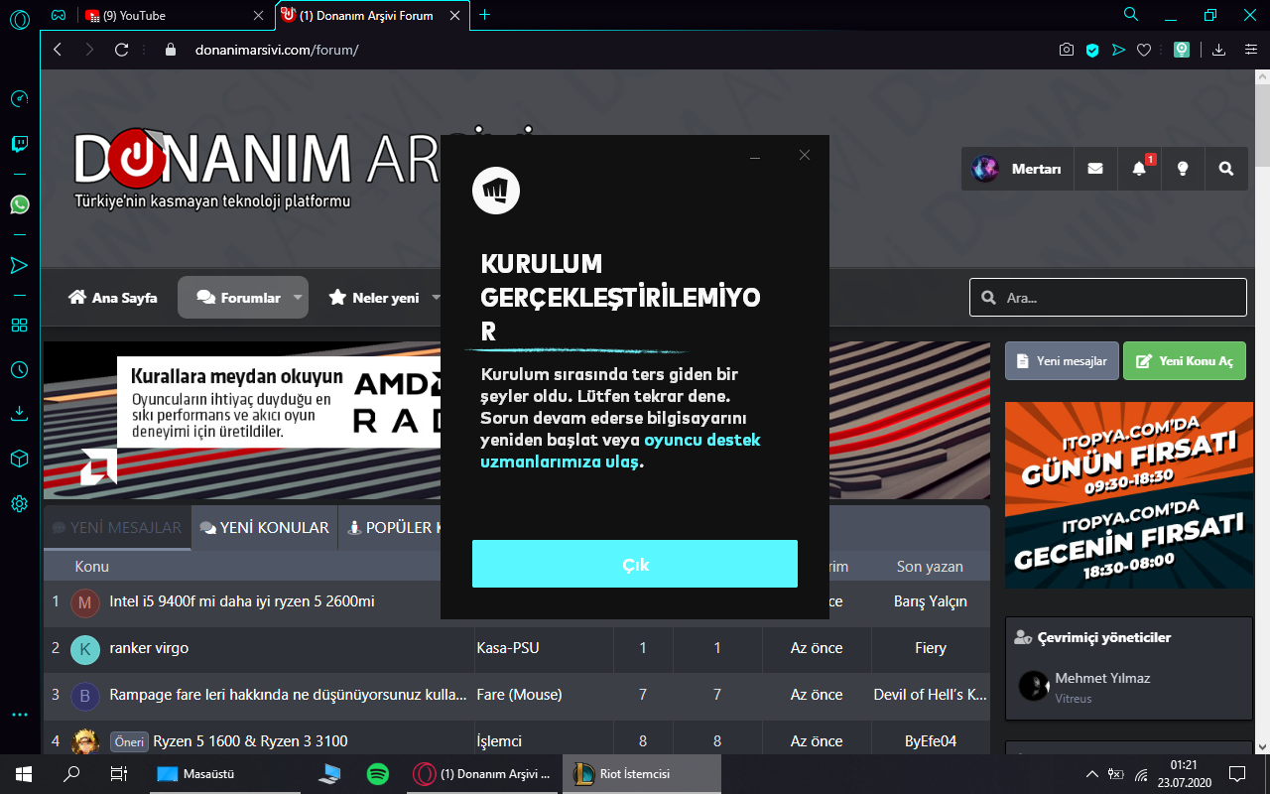Open the toolbar downloads arrow icon
Screen dimensions: 1270x794
[1219, 50]
